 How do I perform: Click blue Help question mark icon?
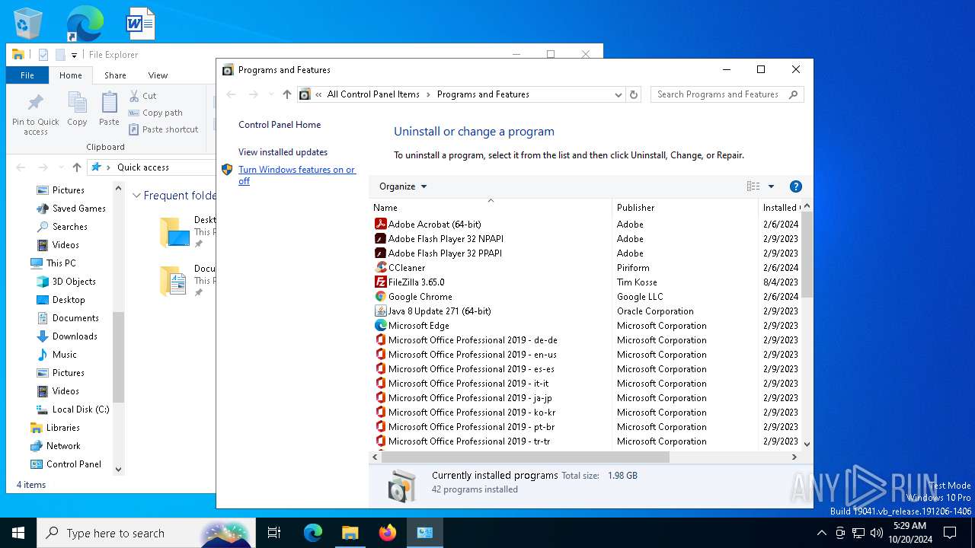796,186
